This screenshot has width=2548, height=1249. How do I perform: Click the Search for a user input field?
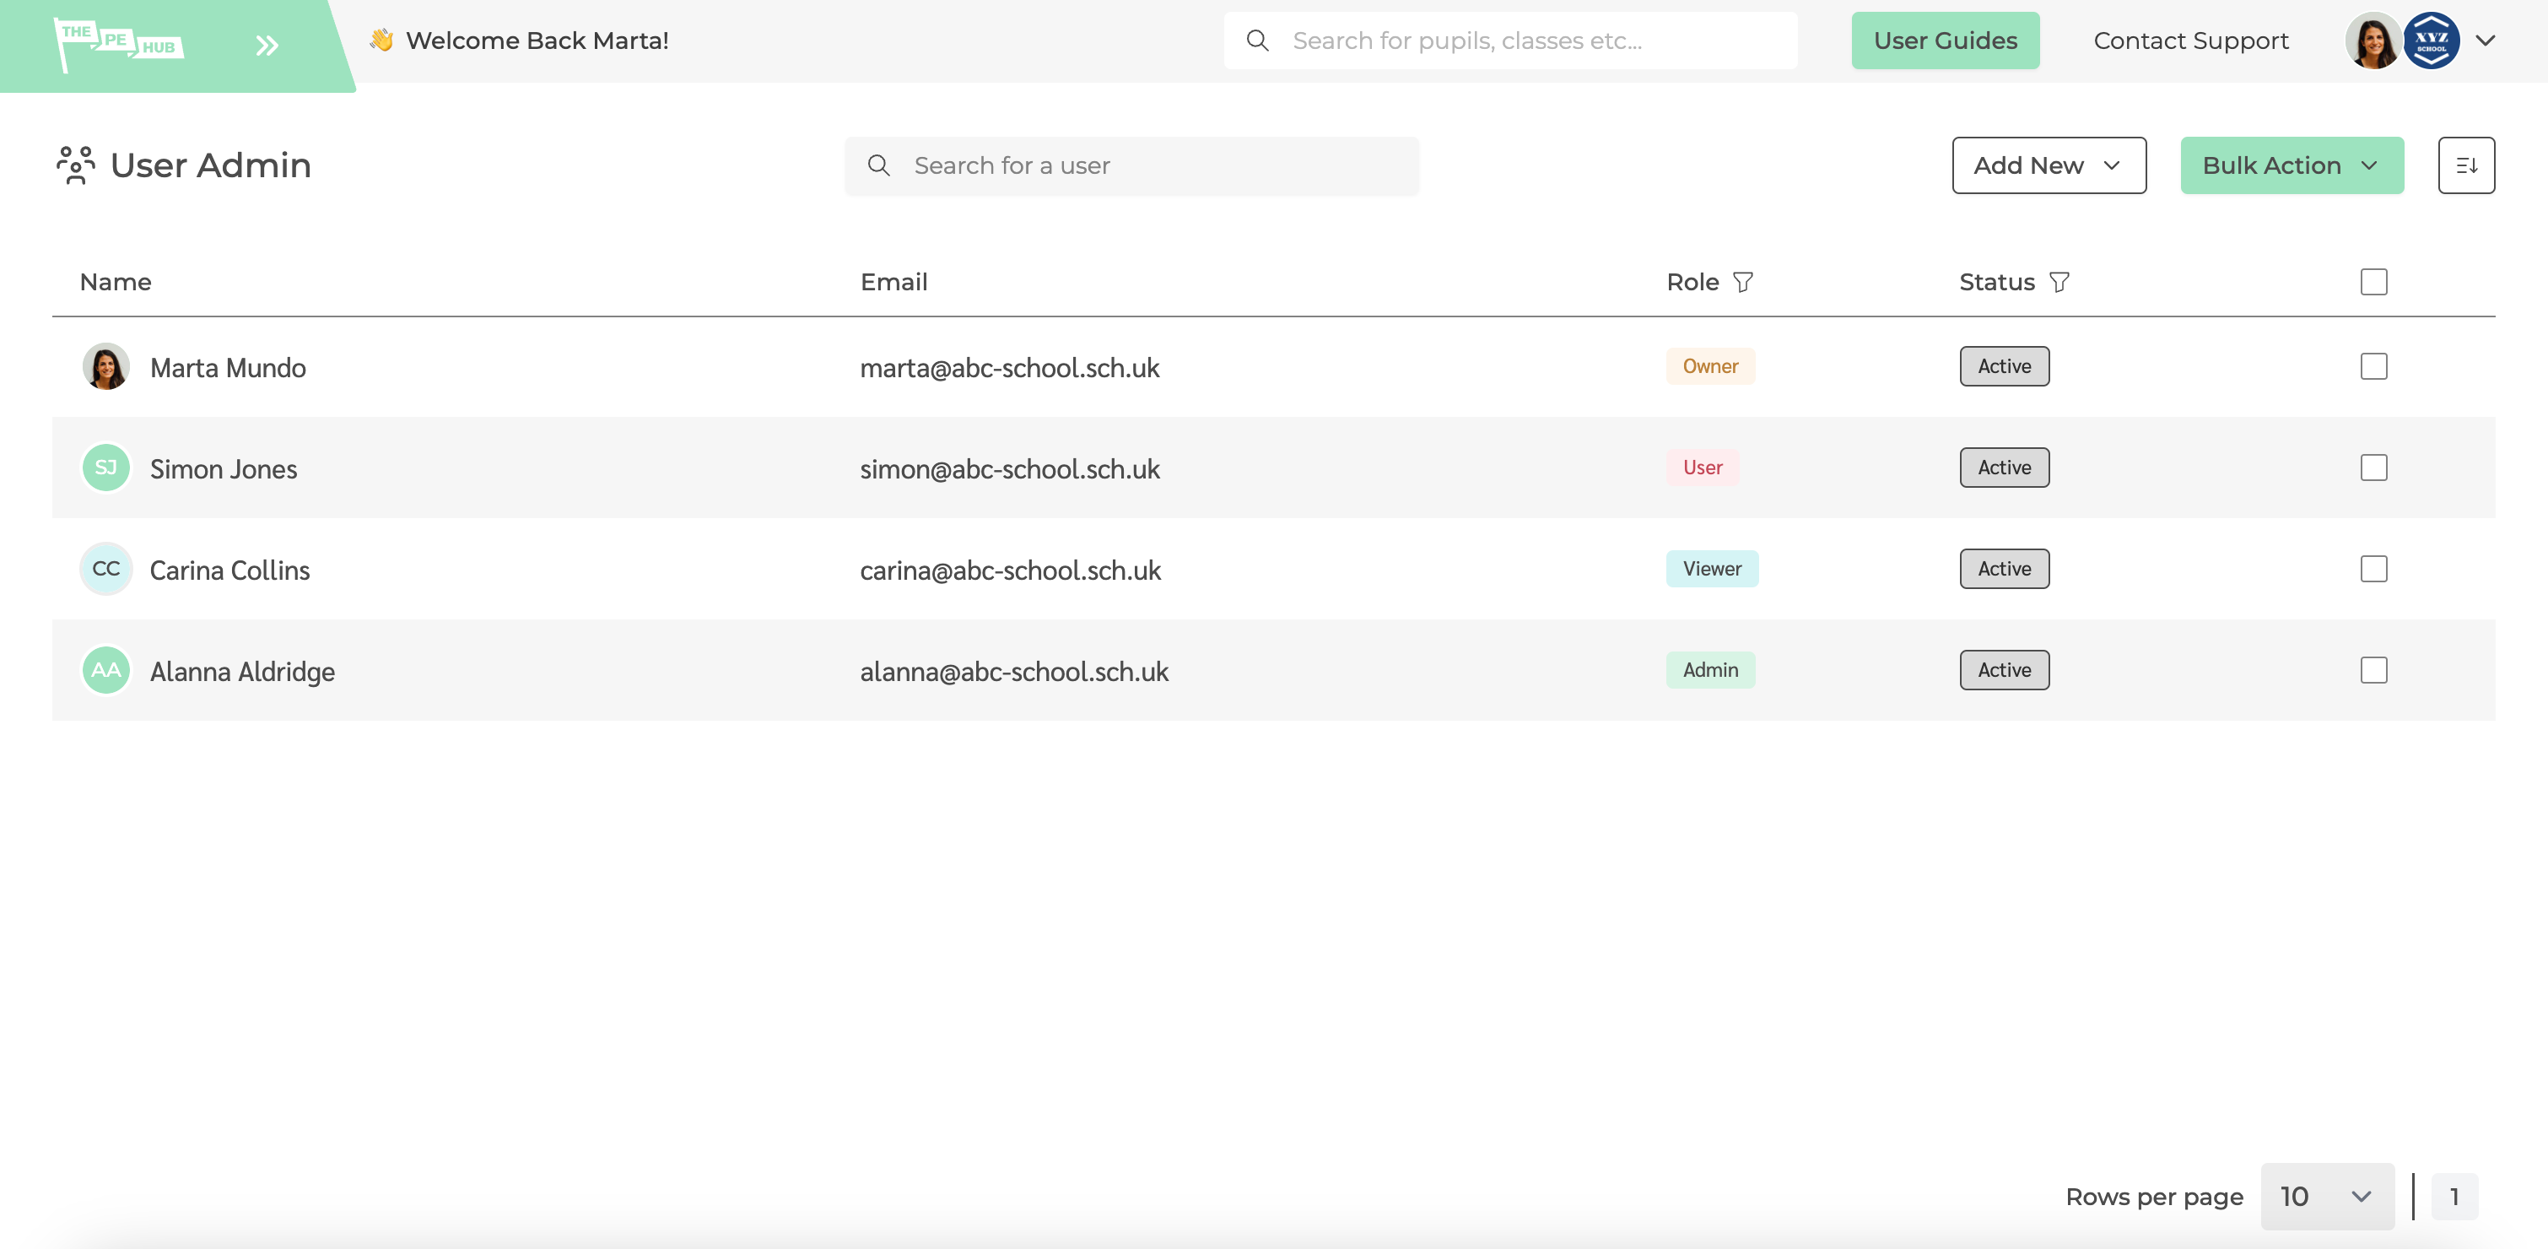click(1131, 165)
